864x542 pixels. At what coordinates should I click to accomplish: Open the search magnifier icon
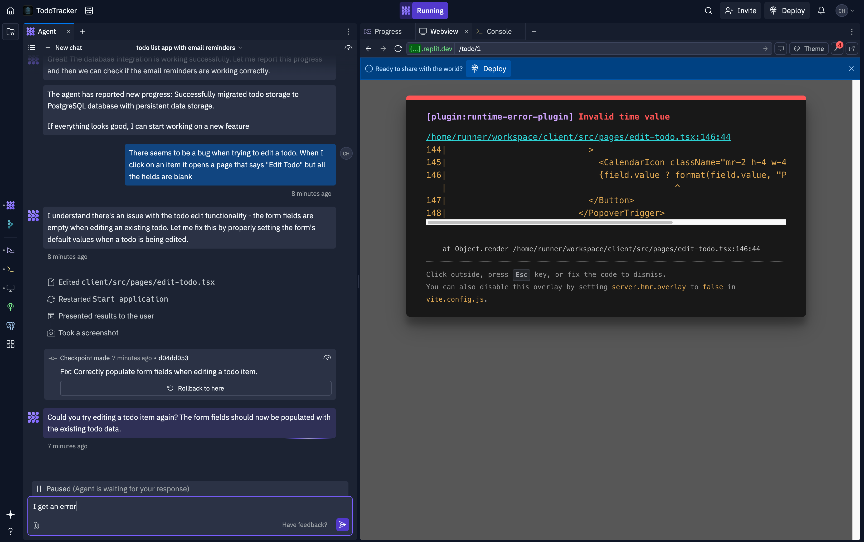708,10
